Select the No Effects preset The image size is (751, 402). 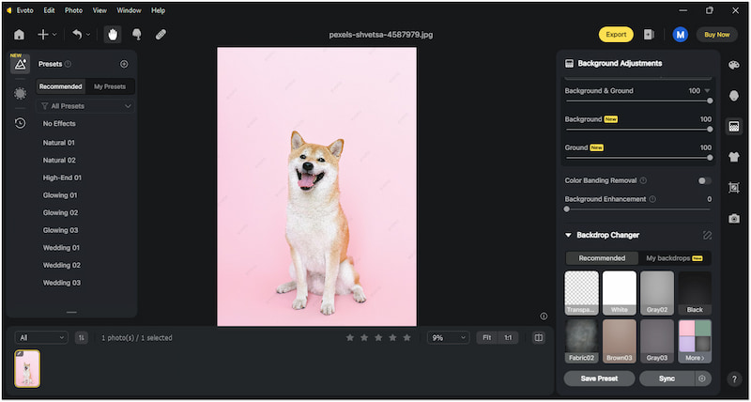(x=59, y=124)
